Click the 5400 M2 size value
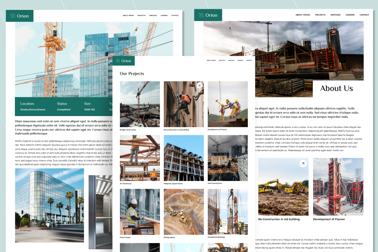This screenshot has height=252, width=378. 89,110
